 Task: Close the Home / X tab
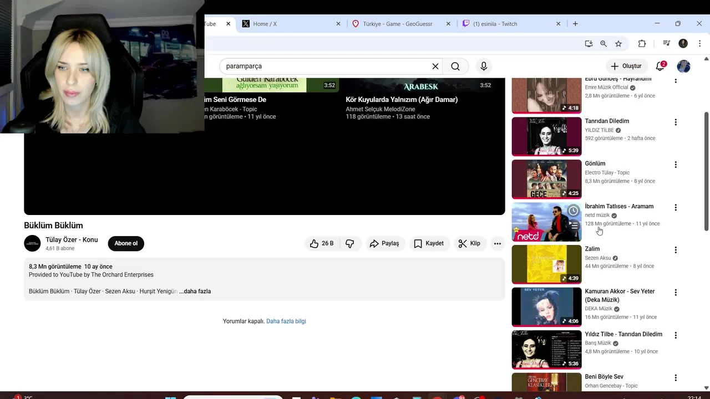pyautogui.click(x=338, y=24)
